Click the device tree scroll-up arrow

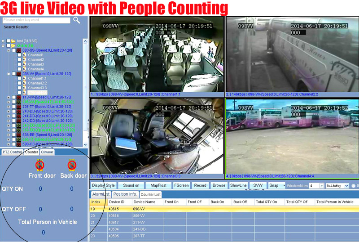tap(85, 41)
